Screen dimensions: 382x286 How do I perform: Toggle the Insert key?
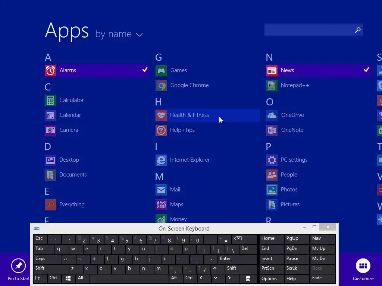pyautogui.click(x=271, y=259)
